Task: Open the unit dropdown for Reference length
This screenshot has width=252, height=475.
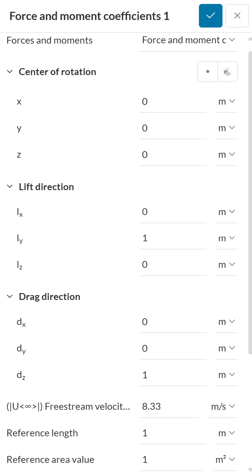Action: (226, 433)
